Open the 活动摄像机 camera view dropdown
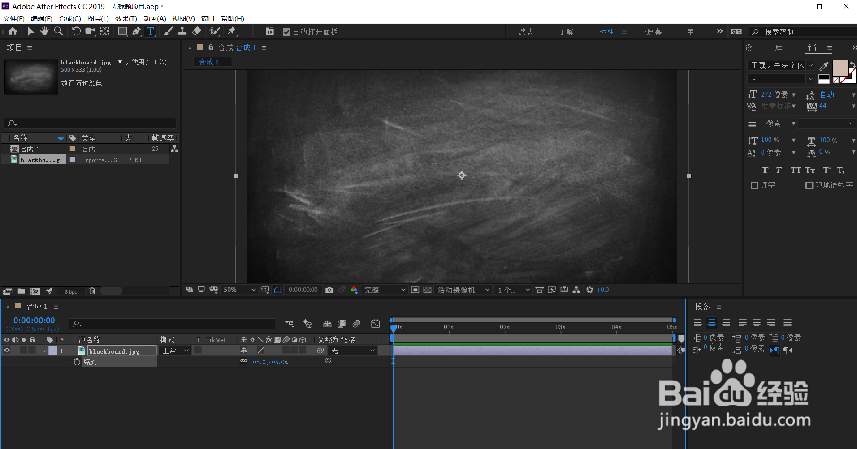Viewport: 857px width, 449px height. pos(463,290)
